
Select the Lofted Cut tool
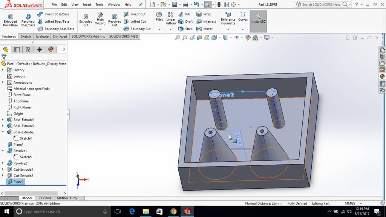(135, 21)
